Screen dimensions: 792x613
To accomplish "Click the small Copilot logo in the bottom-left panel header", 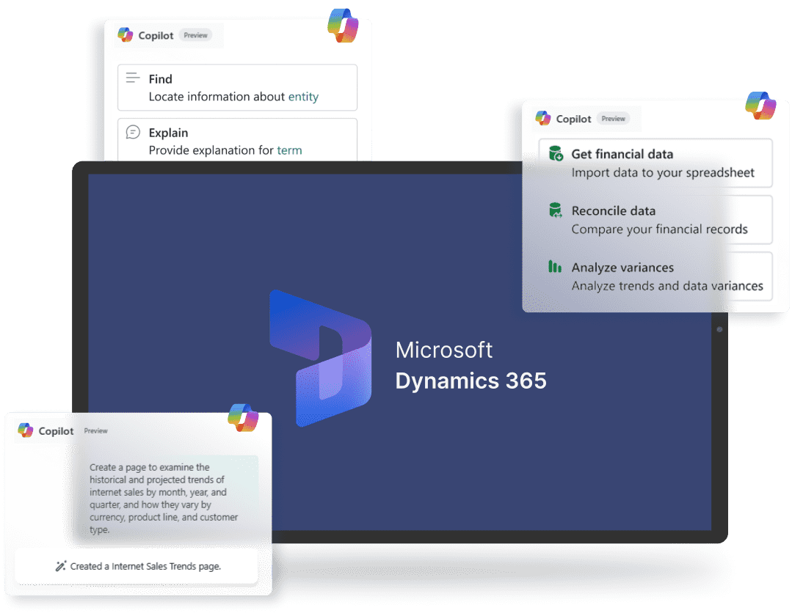I will coord(25,430).
